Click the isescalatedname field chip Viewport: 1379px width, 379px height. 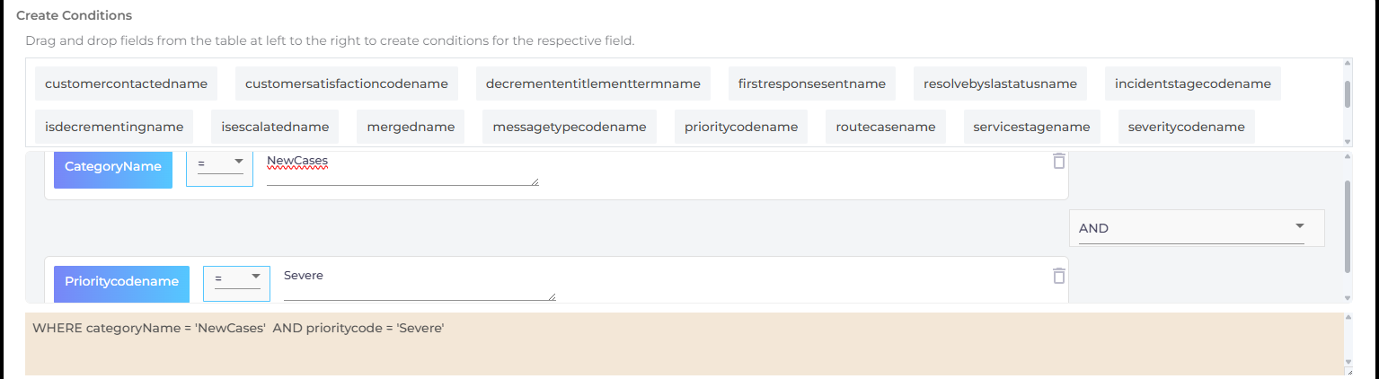click(275, 127)
